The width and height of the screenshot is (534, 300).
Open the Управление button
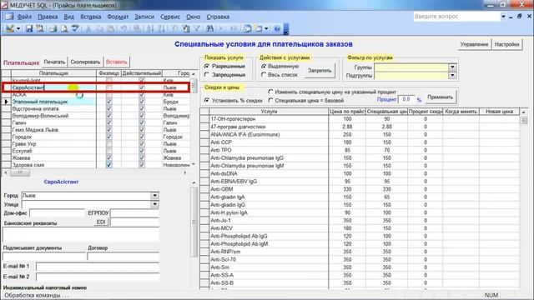pos(474,44)
